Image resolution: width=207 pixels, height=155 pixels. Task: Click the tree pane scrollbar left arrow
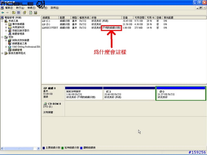point(2,148)
